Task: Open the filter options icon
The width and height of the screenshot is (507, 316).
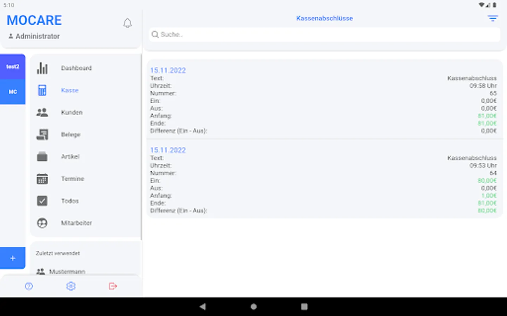Action: click(x=493, y=18)
